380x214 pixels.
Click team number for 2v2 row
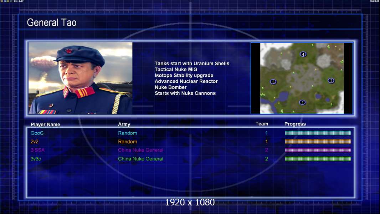[266, 142]
